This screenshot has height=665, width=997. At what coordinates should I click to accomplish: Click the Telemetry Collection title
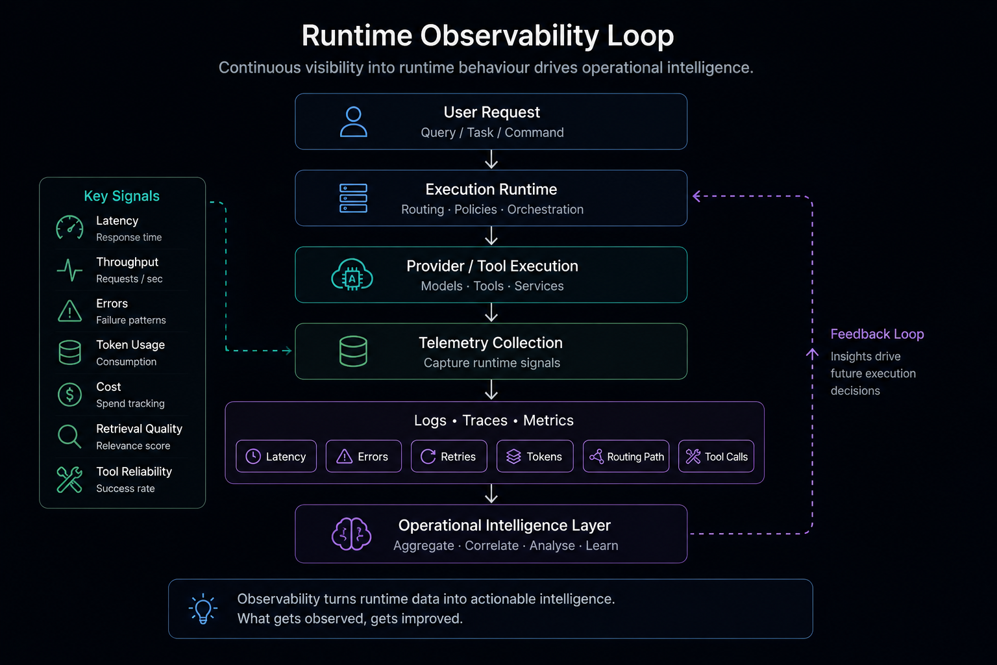[x=491, y=342]
